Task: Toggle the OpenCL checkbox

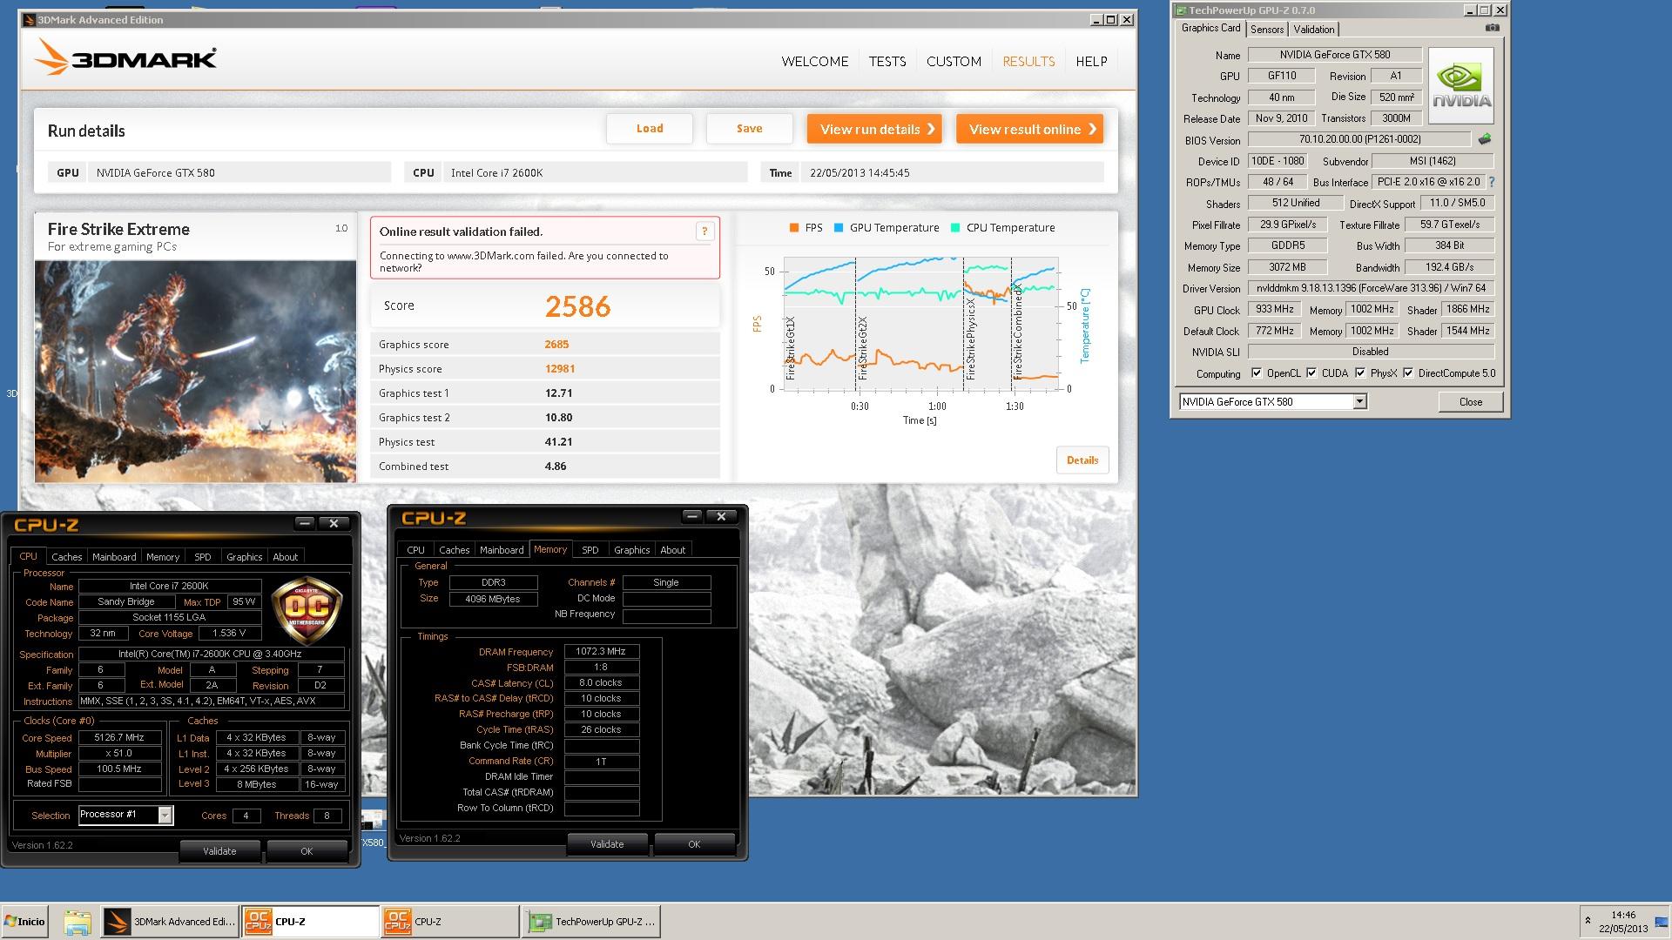Action: click(x=1257, y=373)
